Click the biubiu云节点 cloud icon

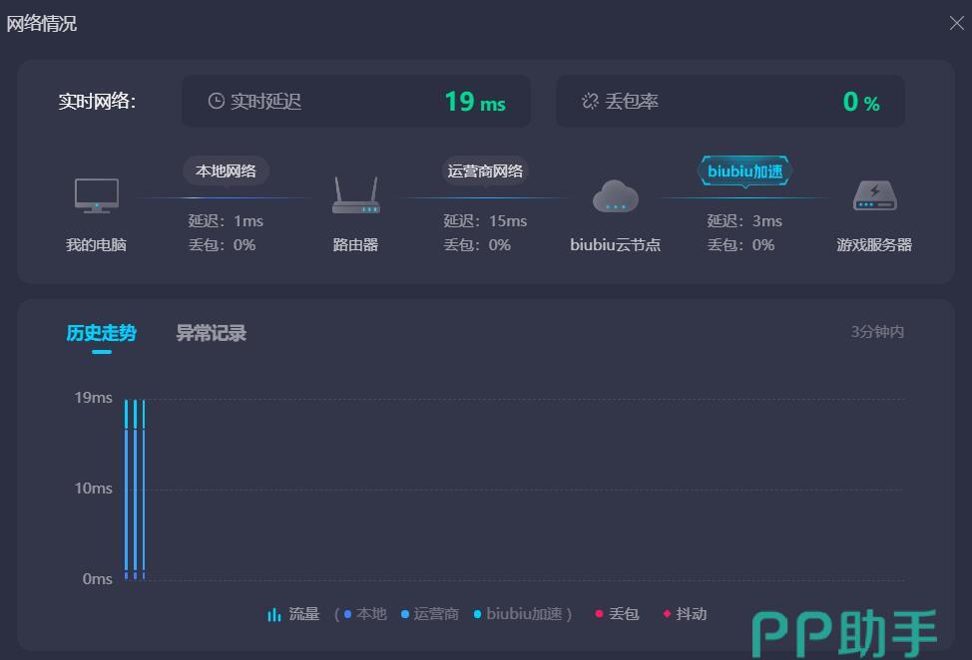(x=616, y=196)
